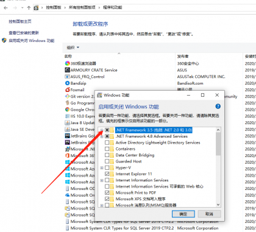Go up one level with up arrow
The width and height of the screenshot is (256, 232).
(29, 8)
